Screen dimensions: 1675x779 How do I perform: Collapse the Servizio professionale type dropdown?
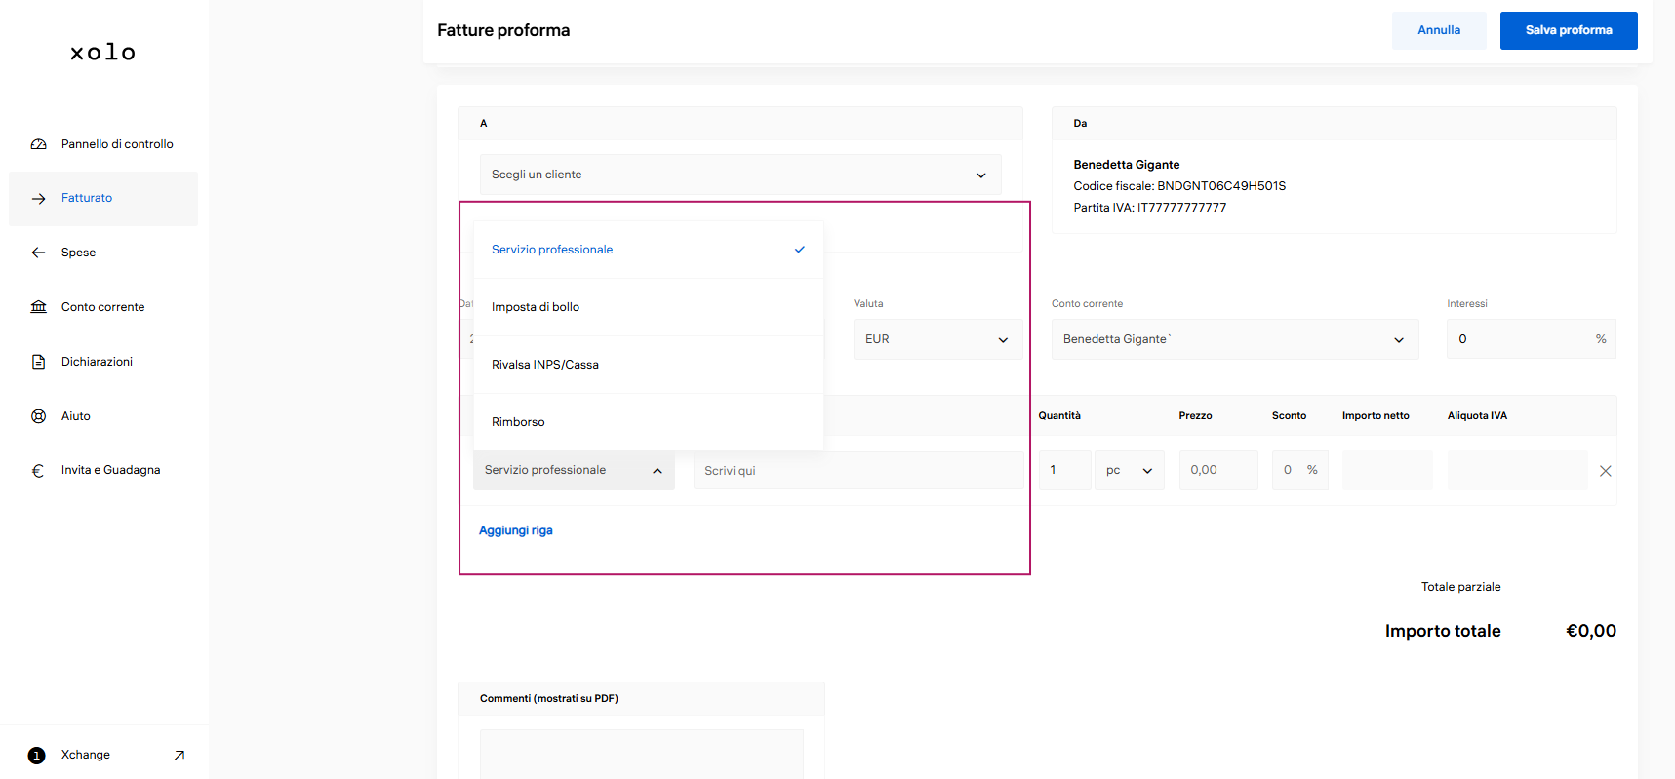click(x=574, y=470)
